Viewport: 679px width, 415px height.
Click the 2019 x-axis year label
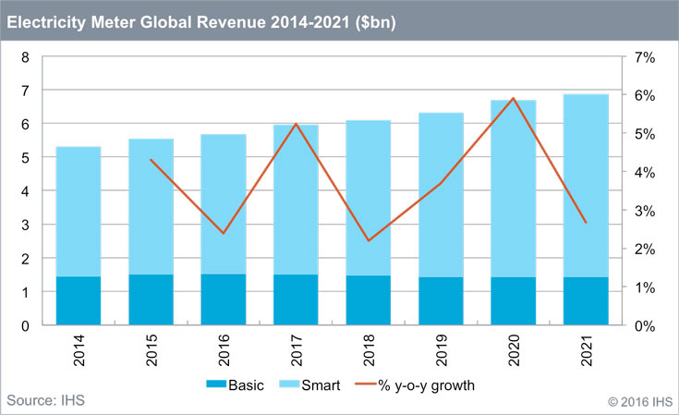pos(441,354)
